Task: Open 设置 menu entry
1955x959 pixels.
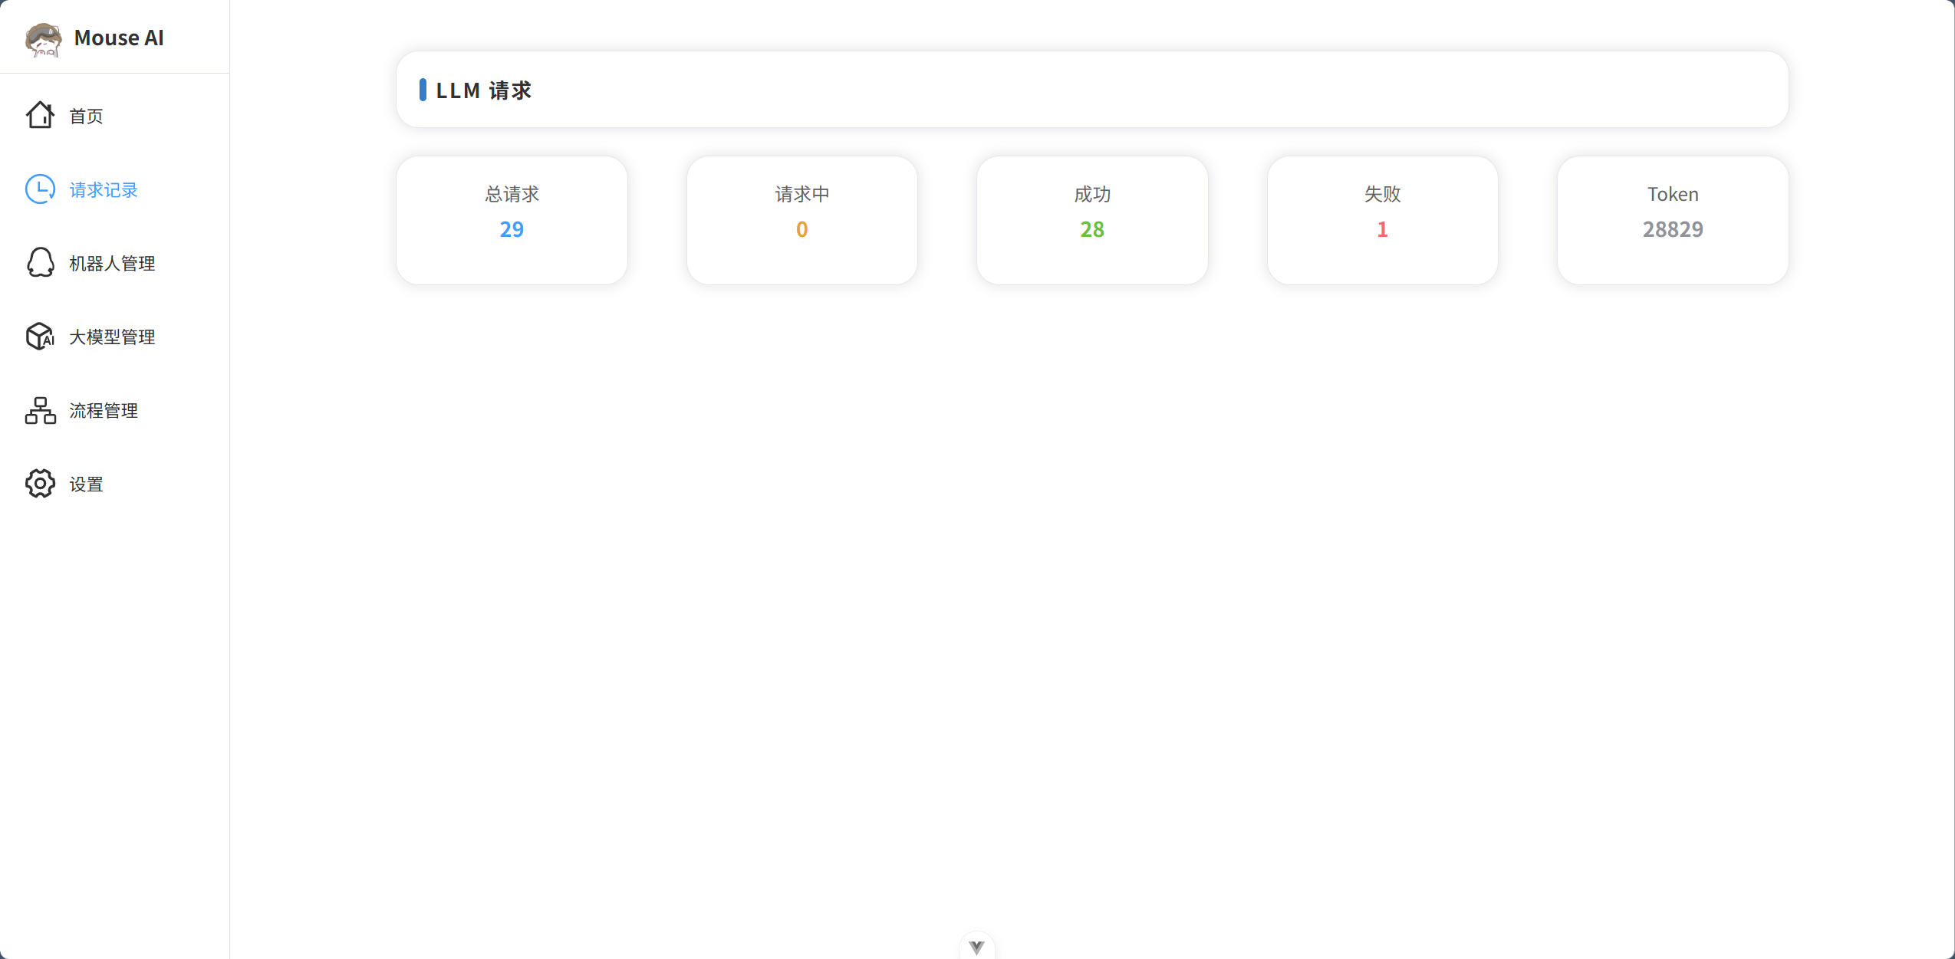Action: [86, 484]
